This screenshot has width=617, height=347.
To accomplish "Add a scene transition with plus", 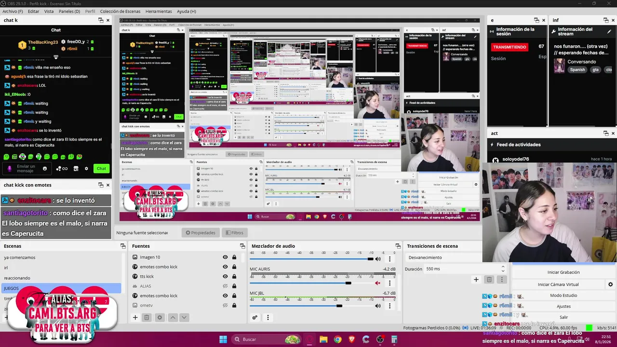I will 476,280.
